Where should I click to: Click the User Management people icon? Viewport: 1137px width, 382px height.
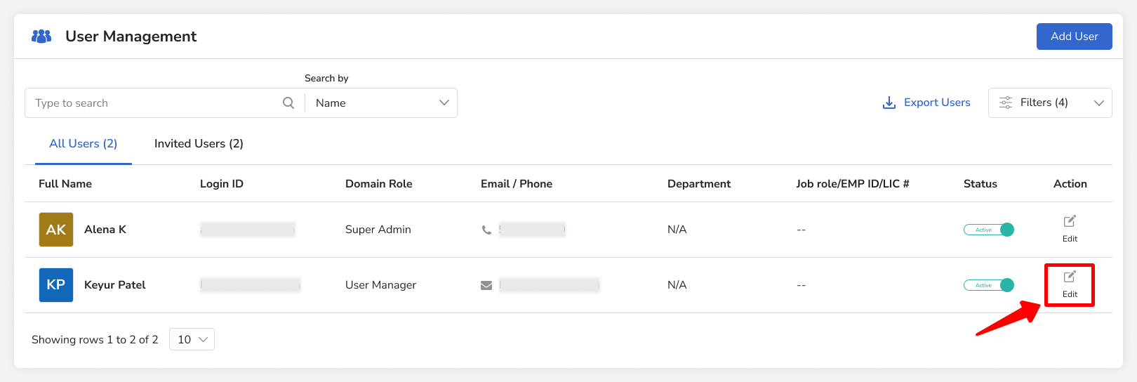pos(41,36)
